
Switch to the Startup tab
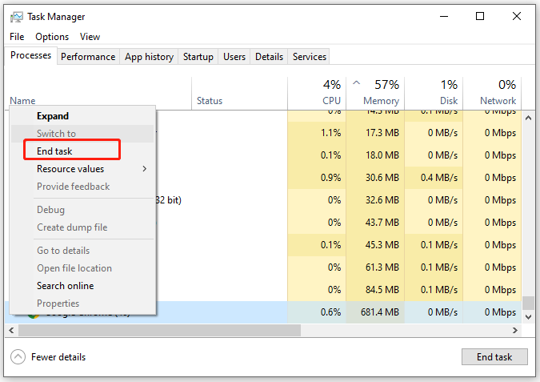[198, 57]
